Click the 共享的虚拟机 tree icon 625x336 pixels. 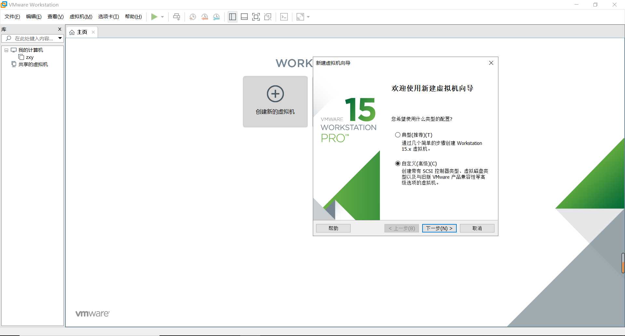coord(14,64)
